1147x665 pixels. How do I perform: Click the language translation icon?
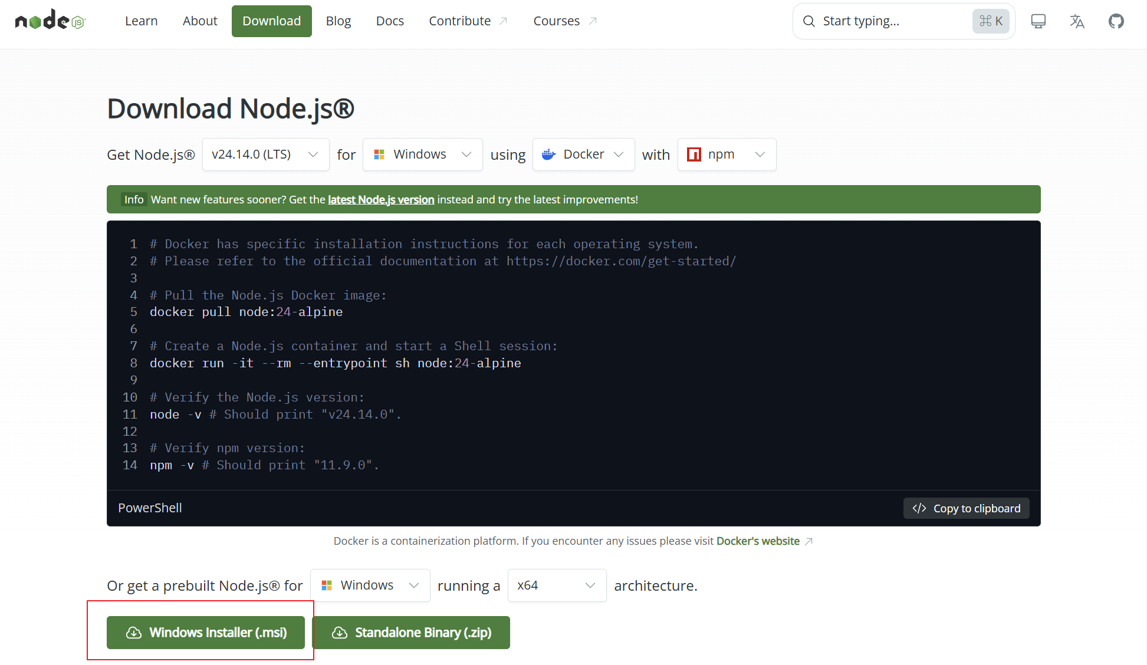tap(1077, 21)
